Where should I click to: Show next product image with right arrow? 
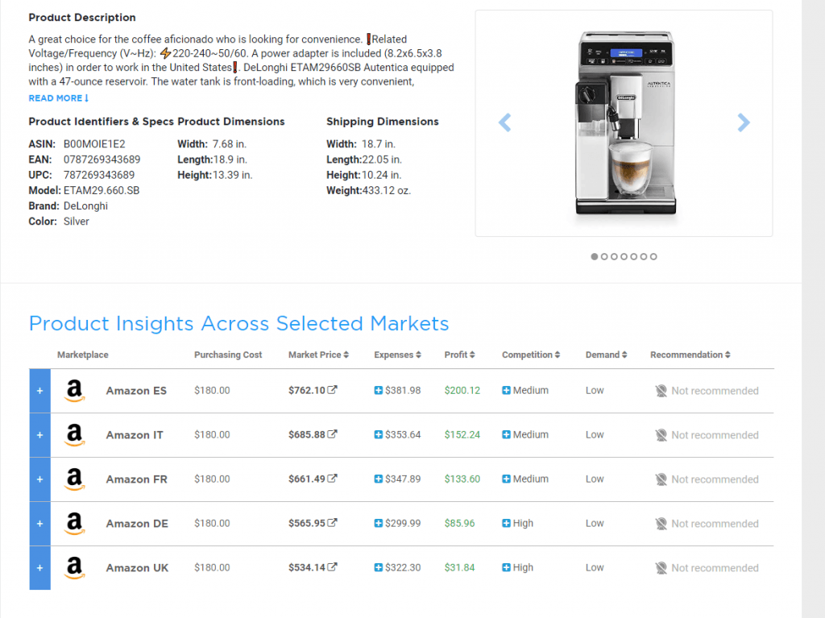coord(744,122)
